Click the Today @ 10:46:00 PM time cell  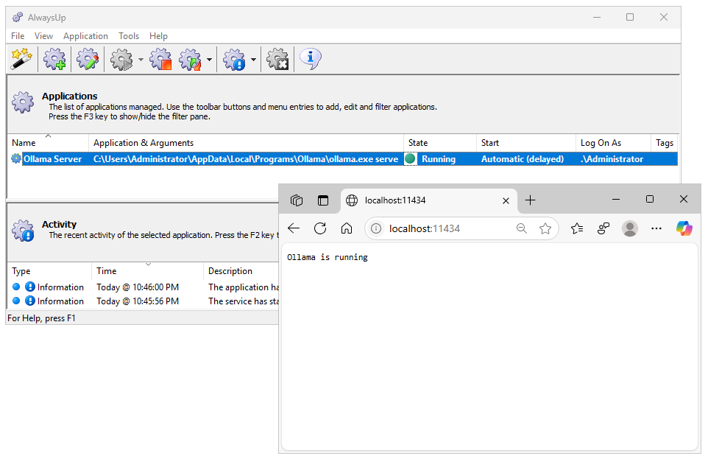[138, 287]
